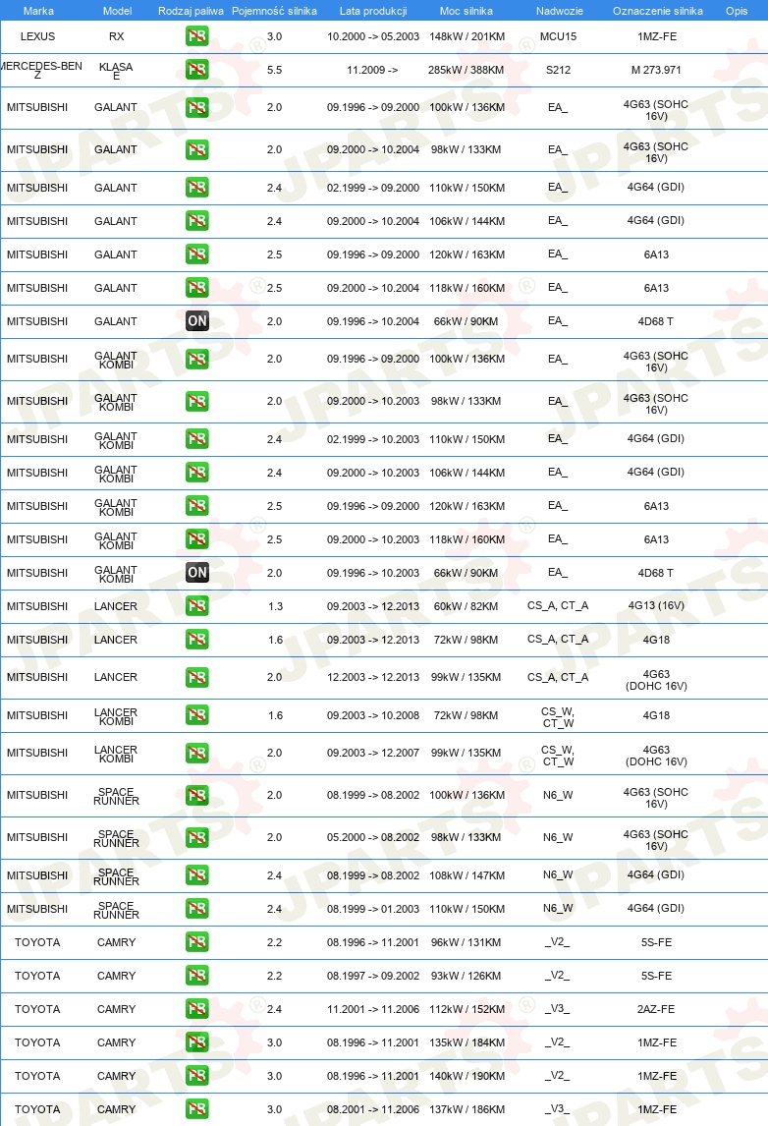Click the petrol icon for Galant Kombi 02.1999 -> 10.2003
This screenshot has height=1126, width=768.
tap(196, 439)
